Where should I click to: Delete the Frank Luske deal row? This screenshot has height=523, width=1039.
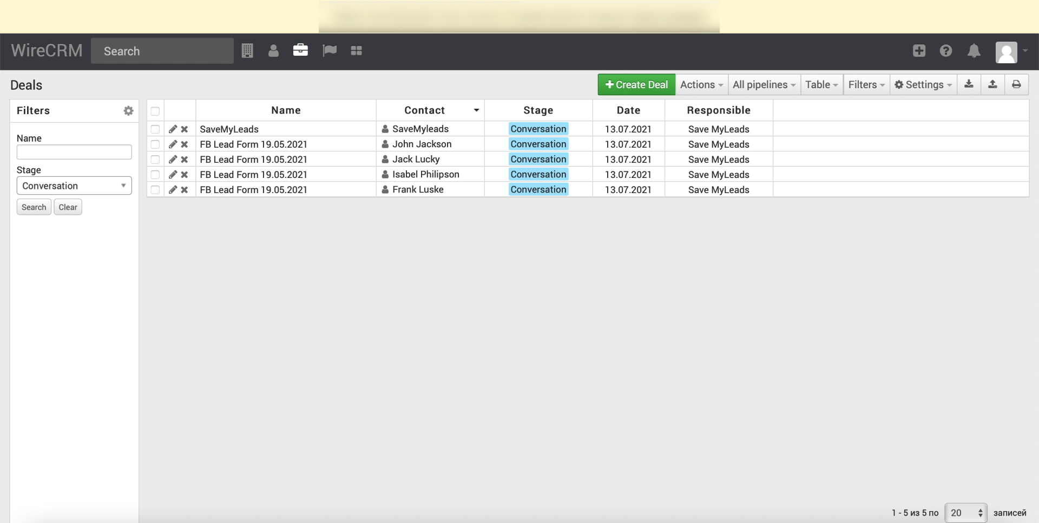tap(185, 190)
